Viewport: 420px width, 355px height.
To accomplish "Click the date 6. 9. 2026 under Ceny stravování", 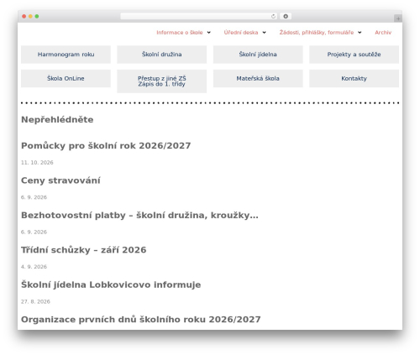I will pos(34,197).
